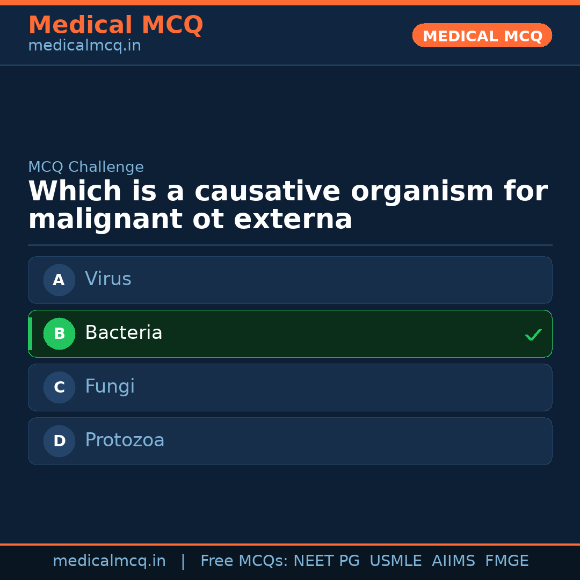This screenshot has width=580, height=580.
Task: Expand the MCQ Challenge section
Action: [86, 167]
